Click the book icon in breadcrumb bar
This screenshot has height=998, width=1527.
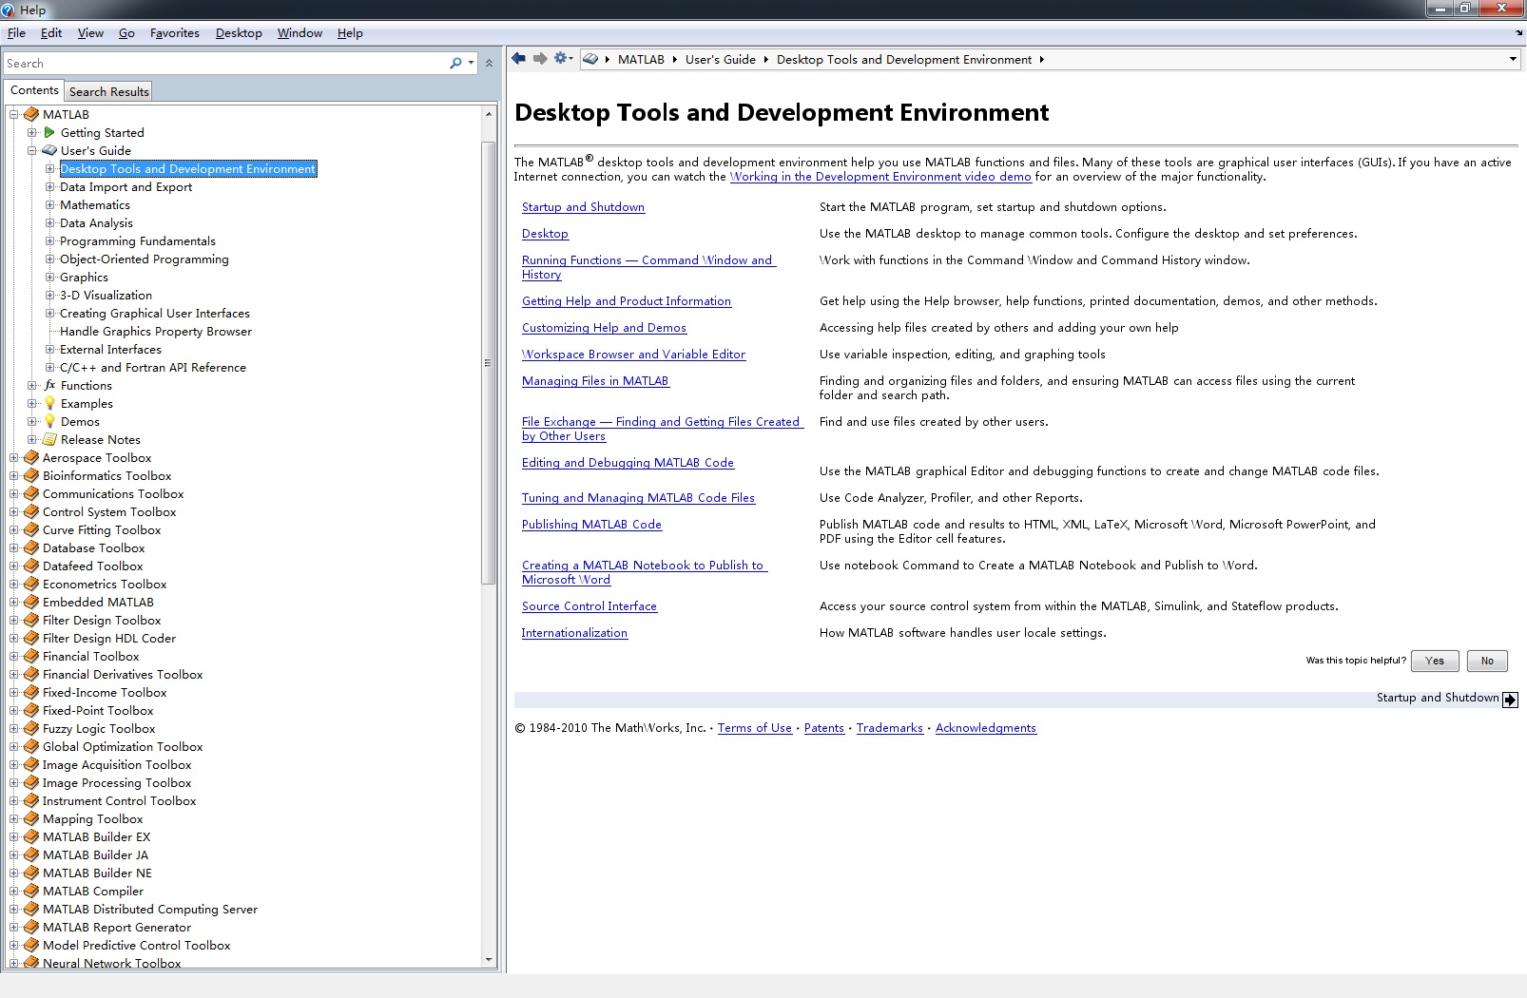click(590, 59)
